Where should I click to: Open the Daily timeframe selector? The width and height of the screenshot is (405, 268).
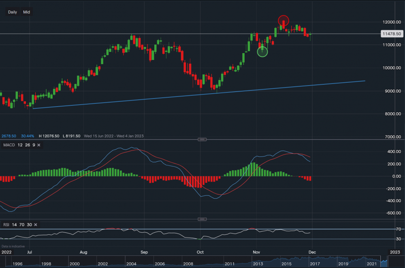[x=12, y=12]
